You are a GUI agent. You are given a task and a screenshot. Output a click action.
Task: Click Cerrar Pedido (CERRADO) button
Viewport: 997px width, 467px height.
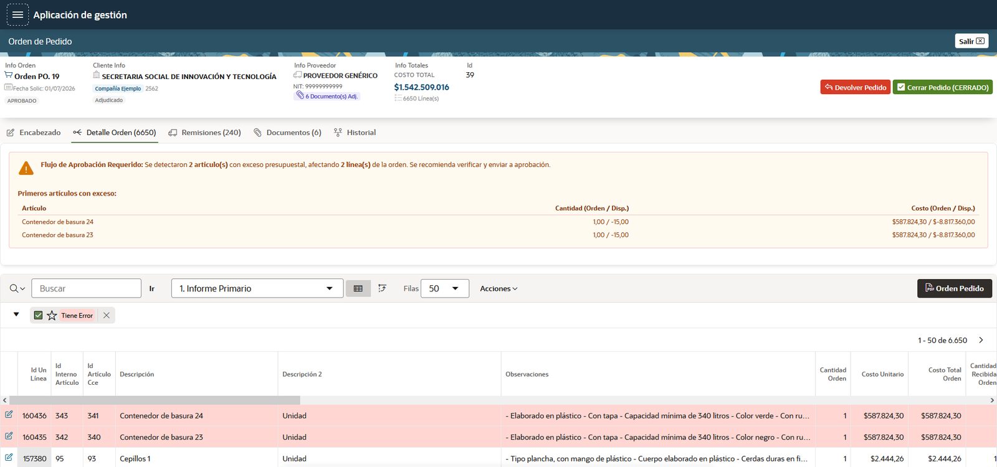[943, 87]
